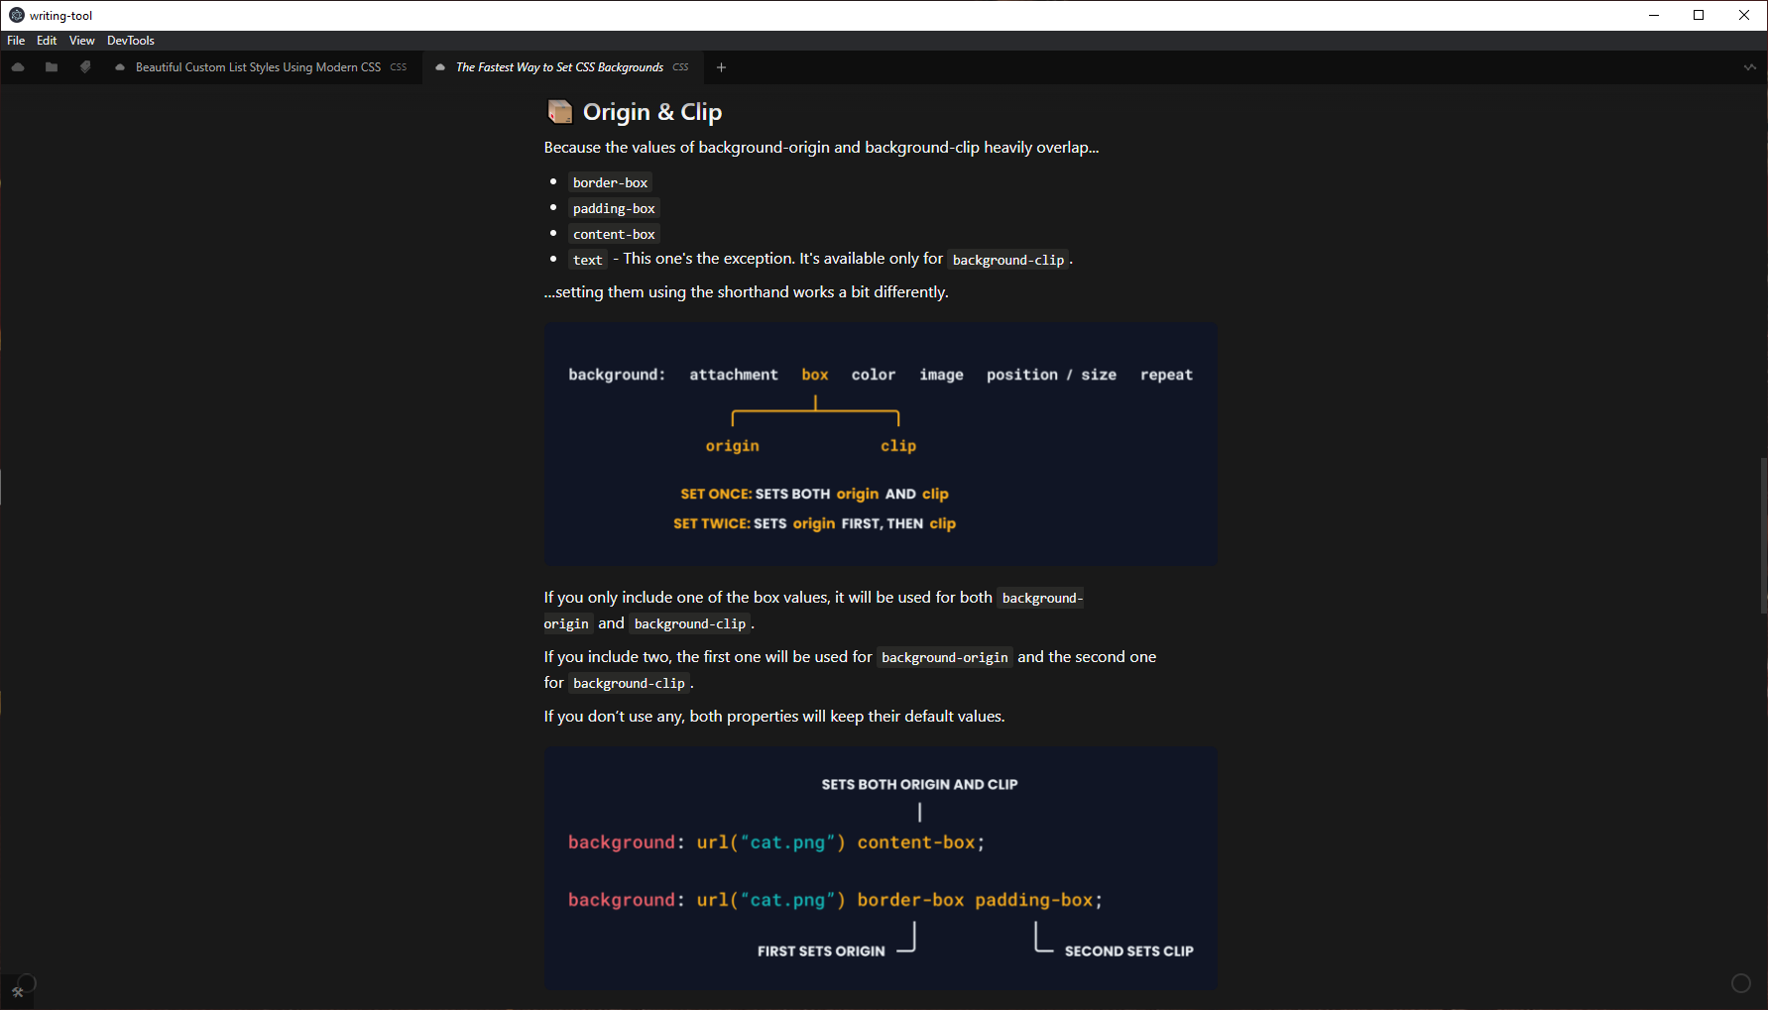Screen dimensions: 1768x1010
Task: Select The Fastest Way to Set CSS Backgrounds tab
Action: click(559, 67)
